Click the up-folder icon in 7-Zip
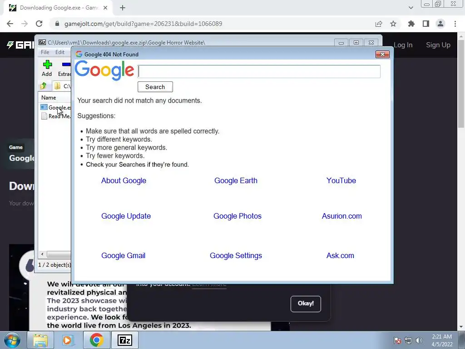The height and width of the screenshot is (349, 465). pos(44,86)
